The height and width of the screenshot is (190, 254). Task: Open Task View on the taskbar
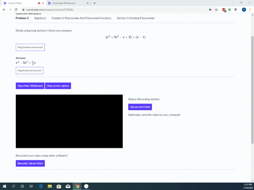(31, 186)
